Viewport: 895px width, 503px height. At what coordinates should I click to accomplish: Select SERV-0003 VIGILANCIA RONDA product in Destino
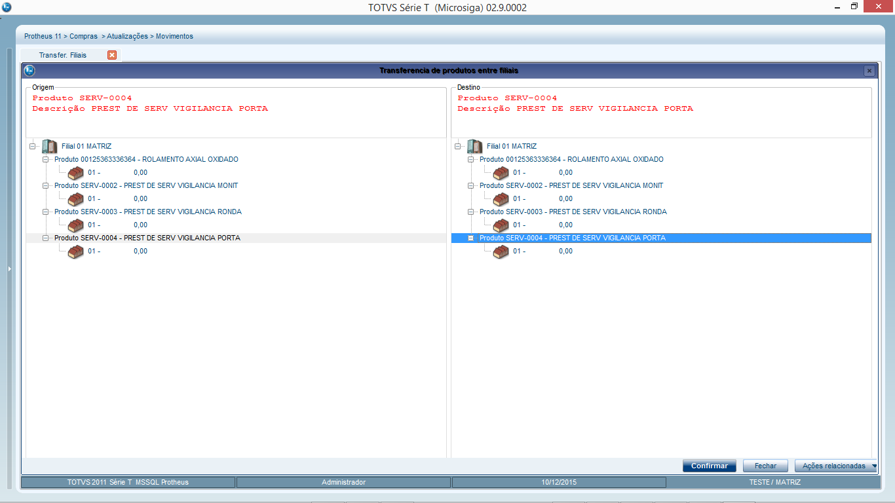click(573, 212)
